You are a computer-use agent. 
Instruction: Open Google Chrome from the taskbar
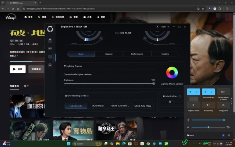pos(148,144)
